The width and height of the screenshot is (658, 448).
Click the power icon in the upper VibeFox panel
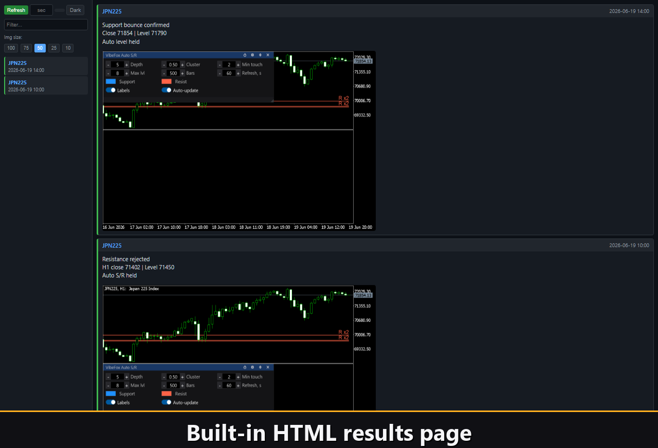click(245, 55)
